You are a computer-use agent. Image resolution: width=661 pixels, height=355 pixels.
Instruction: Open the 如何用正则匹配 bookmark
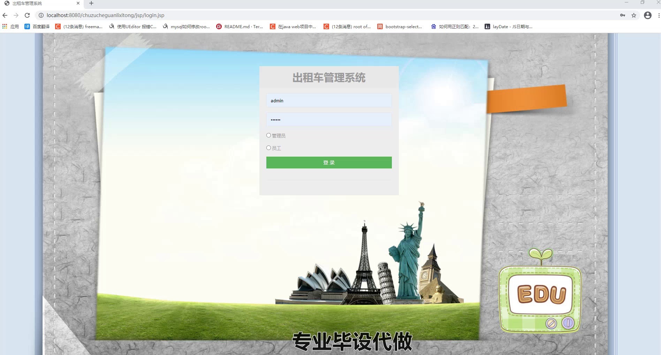pyautogui.click(x=455, y=26)
